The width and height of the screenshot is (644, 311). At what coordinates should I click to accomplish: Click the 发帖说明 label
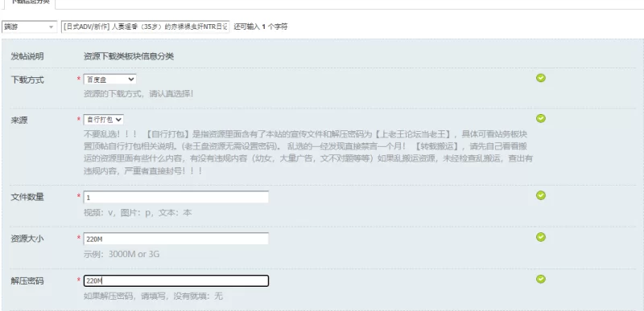click(x=27, y=56)
